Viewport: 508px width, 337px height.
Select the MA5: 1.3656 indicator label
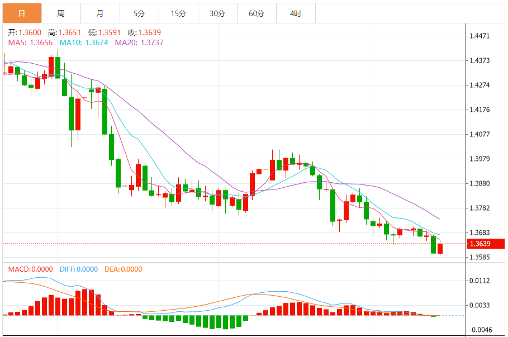click(x=30, y=42)
